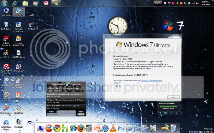Image resolution: width=214 pixels, height=133 pixels.
Task: Go to next page in Windows 7 Center gadget
Action: point(81,112)
